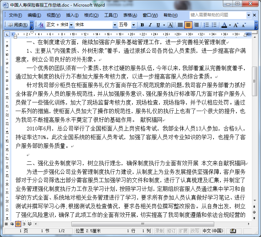Click the Select Browse Object button
This screenshot has width=261, height=237.
(254, 212)
